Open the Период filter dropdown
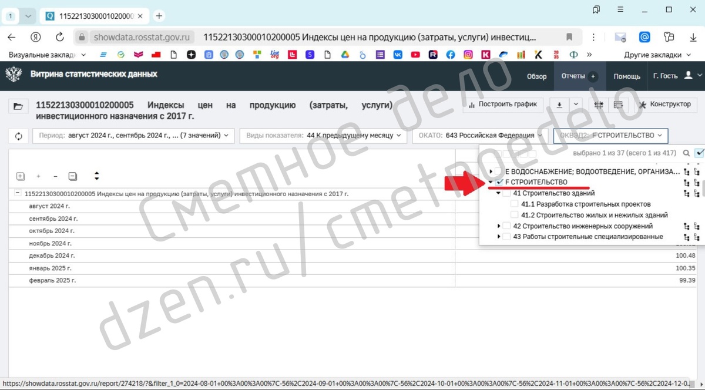Screen dimensions: 705x390 point(133,136)
